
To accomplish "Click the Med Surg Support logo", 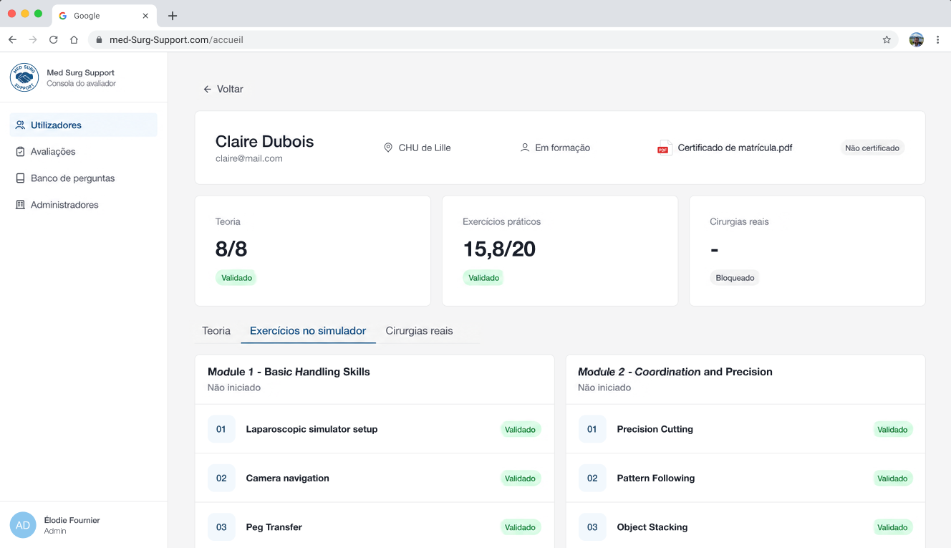I will [x=24, y=77].
